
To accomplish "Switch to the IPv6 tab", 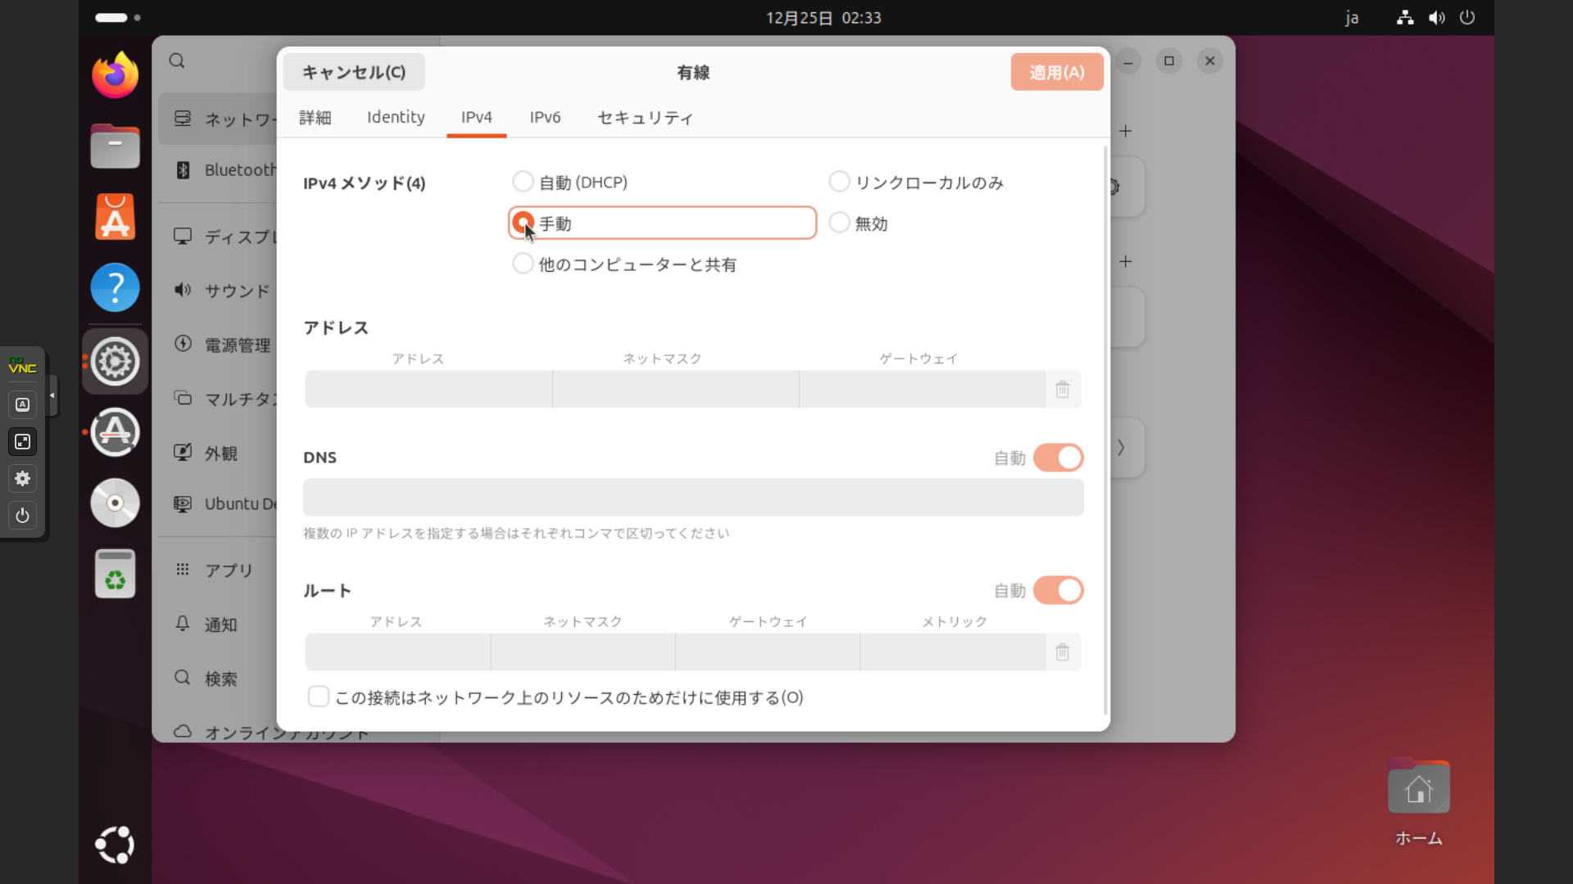I will pyautogui.click(x=545, y=117).
